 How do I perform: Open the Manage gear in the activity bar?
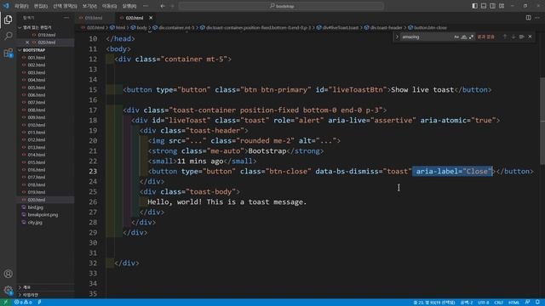(8, 290)
